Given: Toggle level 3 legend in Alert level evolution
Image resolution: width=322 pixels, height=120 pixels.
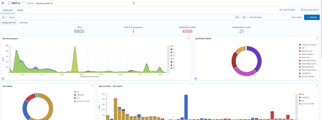Looking at the screenshot, I should pyautogui.click(x=173, y=52).
